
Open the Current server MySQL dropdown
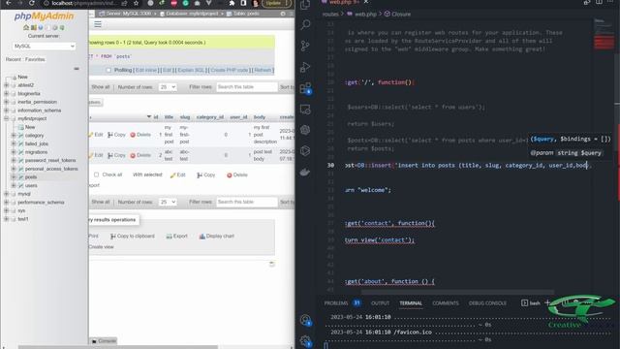pos(44,46)
